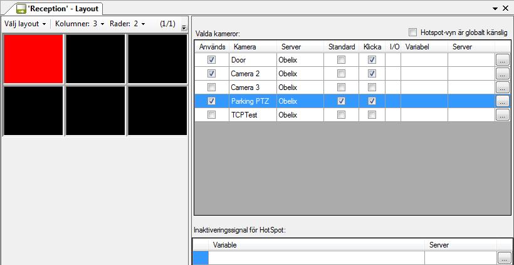Toggle the Standard checkbox for Camera 3

pyautogui.click(x=341, y=87)
